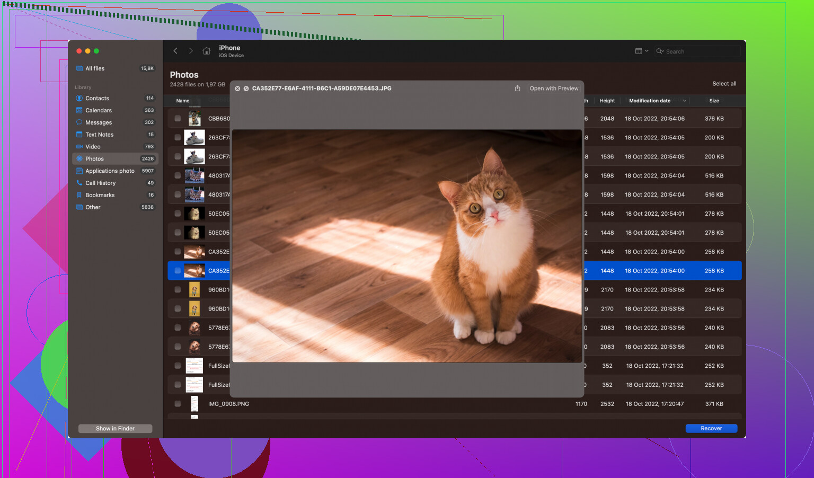This screenshot has width=814, height=478.
Task: Open the view mode dropdown
Action: 642,51
